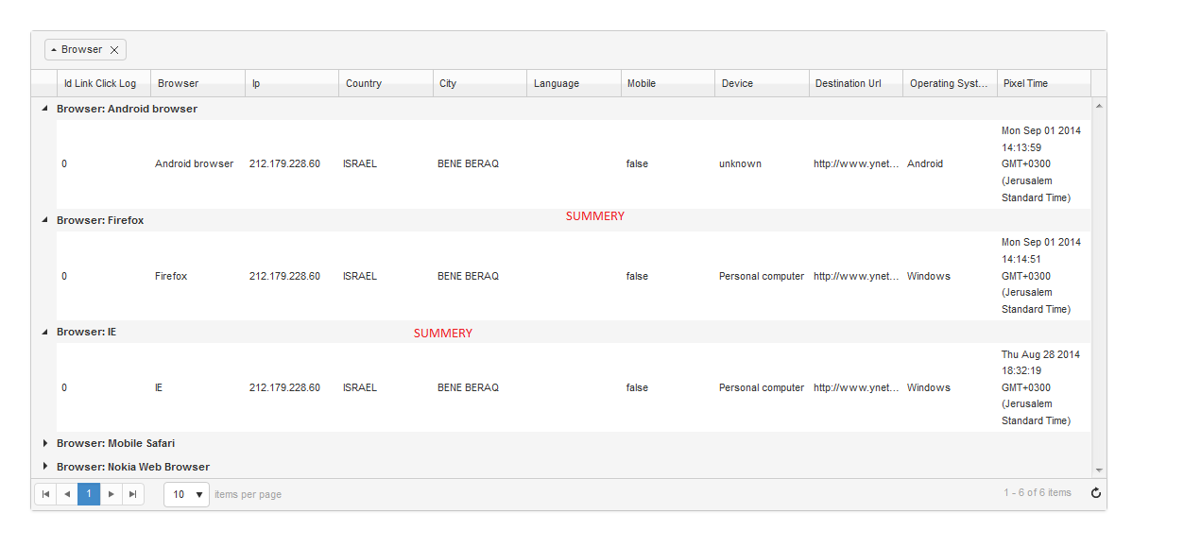The width and height of the screenshot is (1201, 548).
Task: Collapse the Firefox browser group
Action: pyautogui.click(x=44, y=220)
